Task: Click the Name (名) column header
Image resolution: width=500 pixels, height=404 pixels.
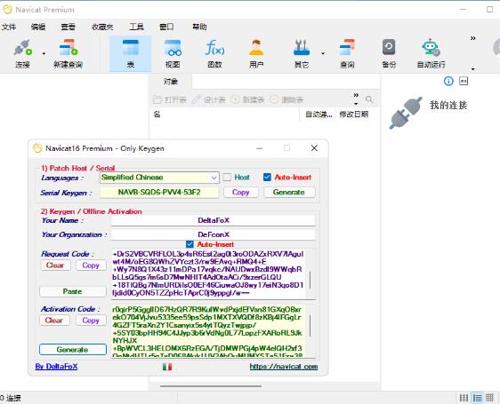Action: click(157, 115)
